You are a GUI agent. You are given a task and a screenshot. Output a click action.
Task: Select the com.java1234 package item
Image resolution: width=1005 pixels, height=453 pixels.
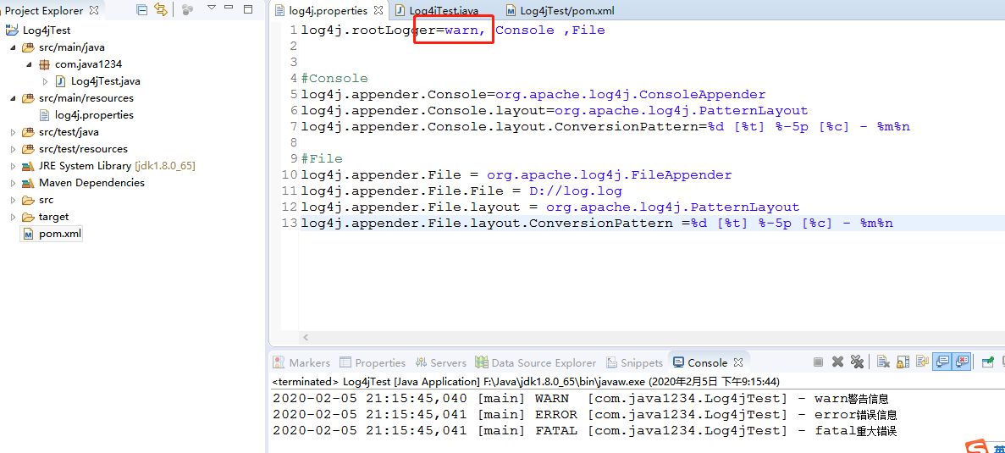(88, 64)
